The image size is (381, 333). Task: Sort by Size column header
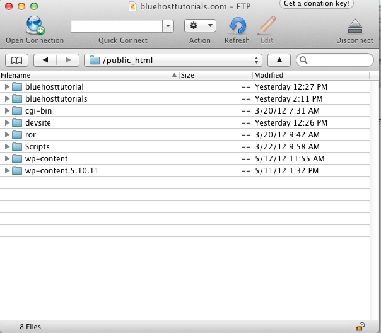click(x=216, y=75)
